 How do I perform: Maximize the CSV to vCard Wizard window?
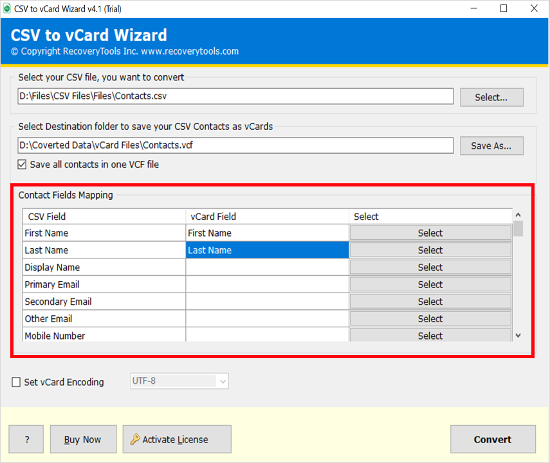coord(504,8)
